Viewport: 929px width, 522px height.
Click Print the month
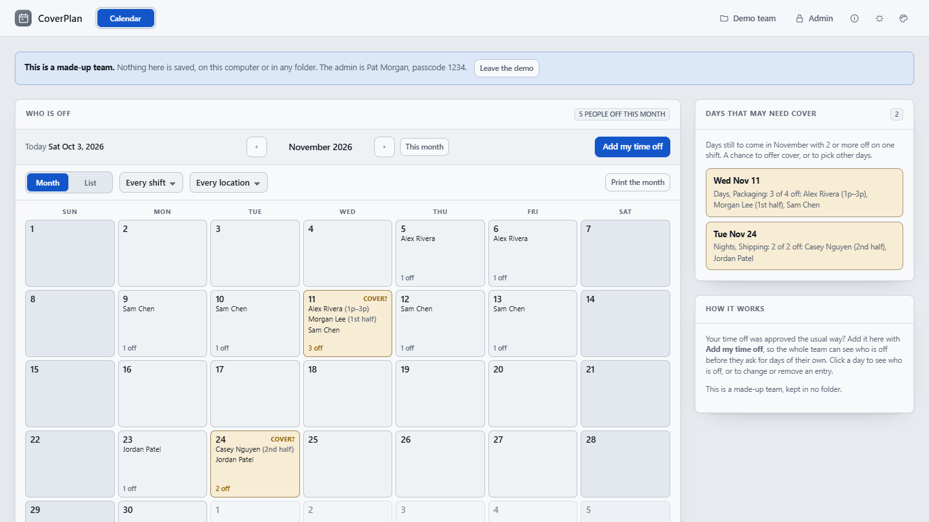coord(637,182)
